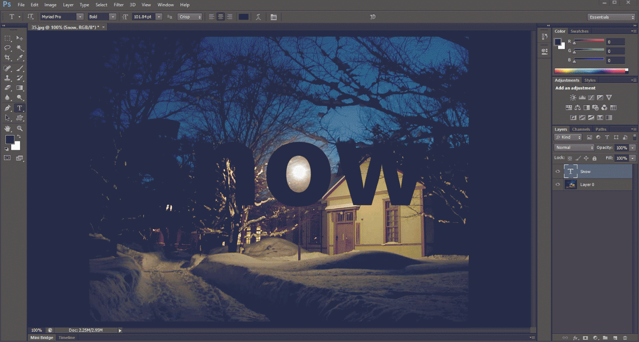Hide Layer 0

(x=558, y=184)
